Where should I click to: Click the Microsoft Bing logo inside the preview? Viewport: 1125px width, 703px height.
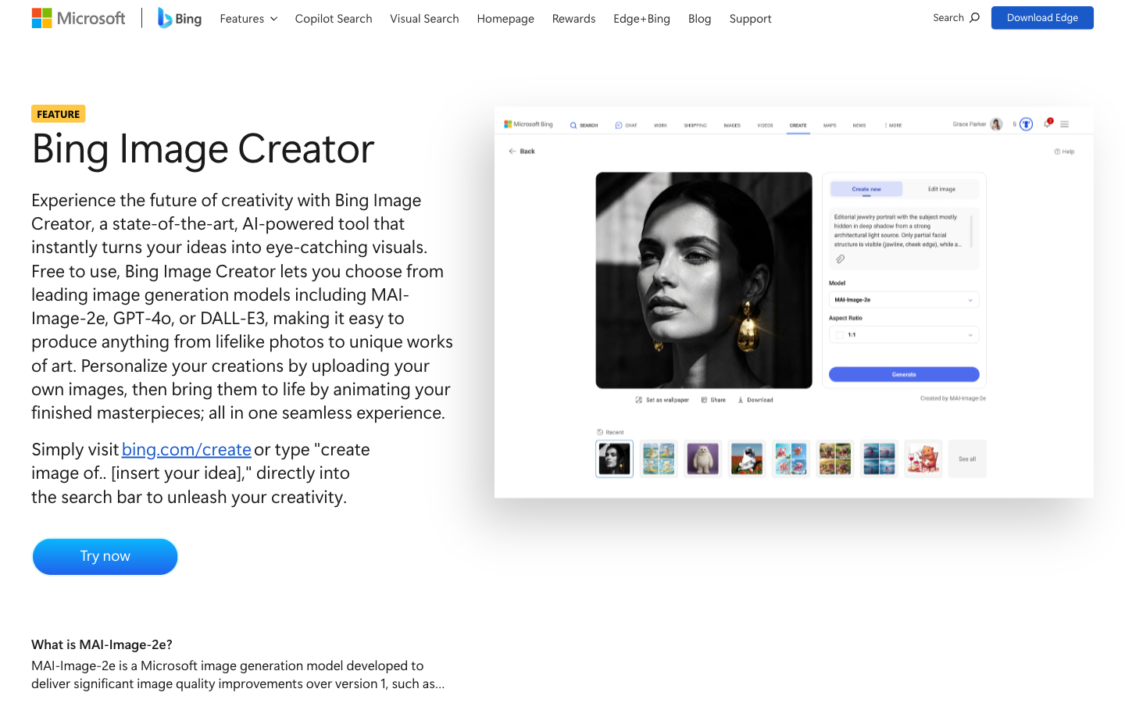point(528,124)
